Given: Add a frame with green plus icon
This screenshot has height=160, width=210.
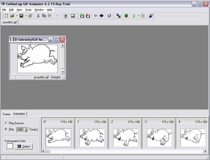Looking at the screenshot, I should 82,16.
